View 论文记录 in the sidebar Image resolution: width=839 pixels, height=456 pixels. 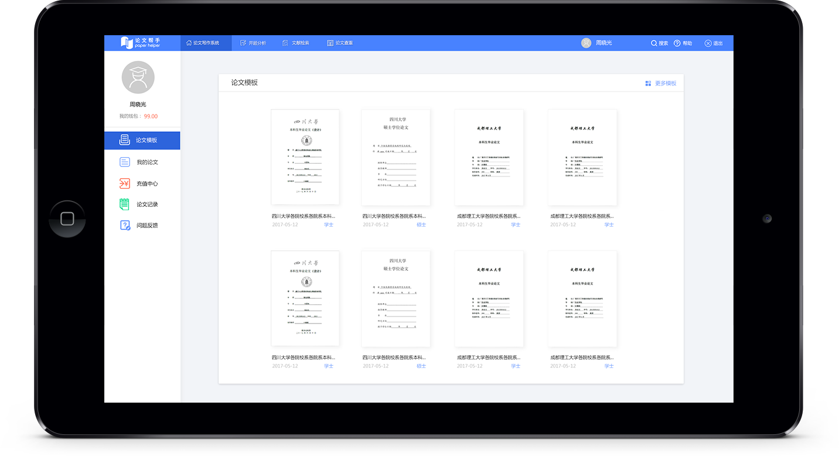coord(142,205)
